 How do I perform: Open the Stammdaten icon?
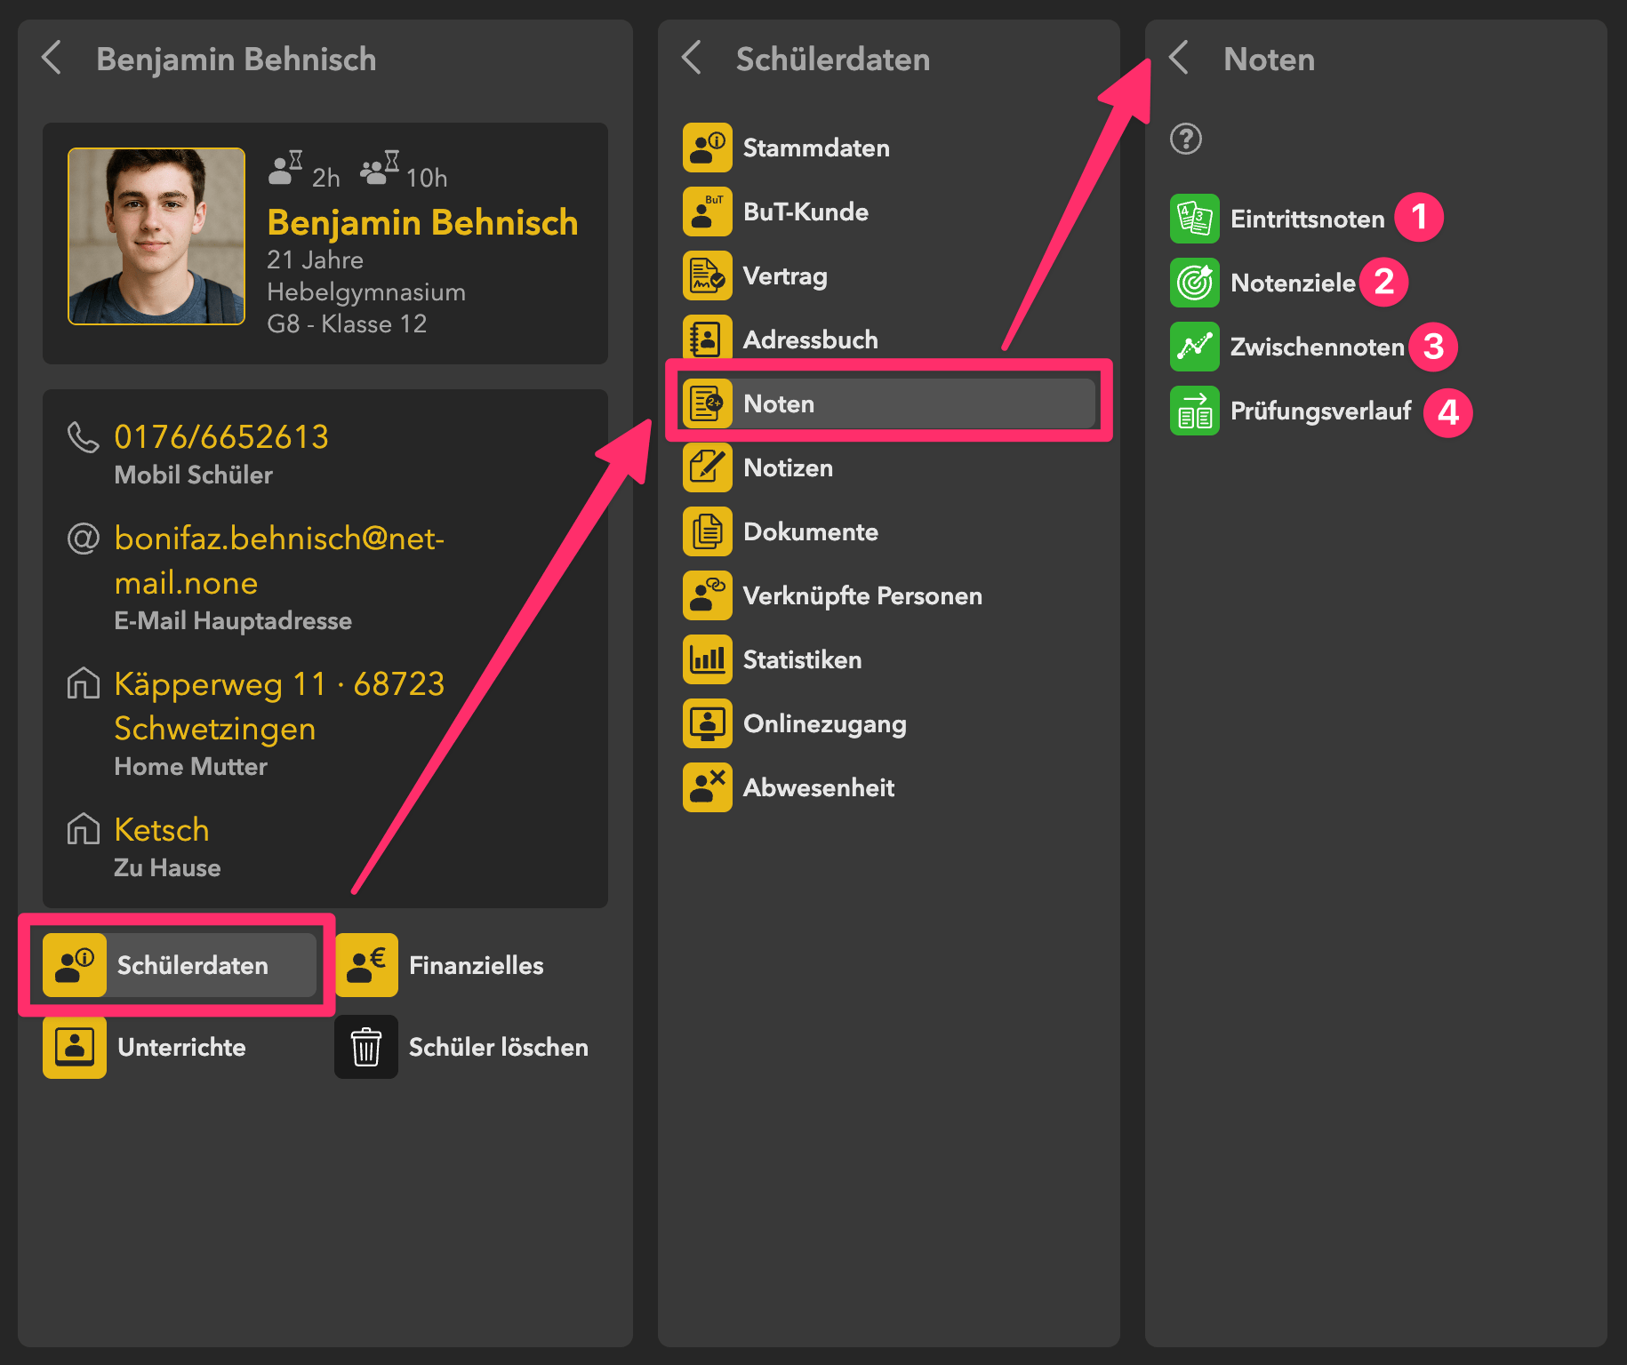point(707,148)
